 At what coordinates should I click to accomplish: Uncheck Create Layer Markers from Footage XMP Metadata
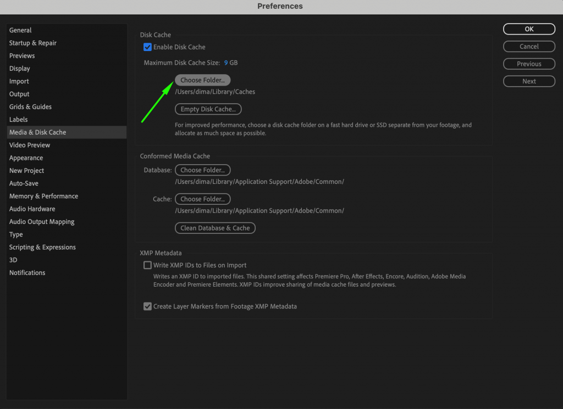[147, 306]
